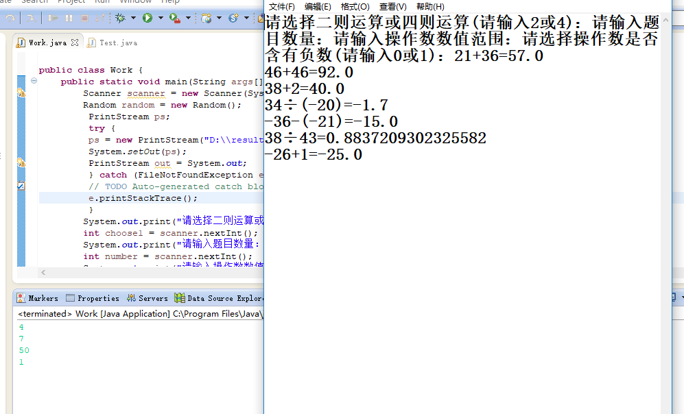
Task: Click the line 34÷(-20)=-1.7 in Notepad
Action: click(327, 105)
